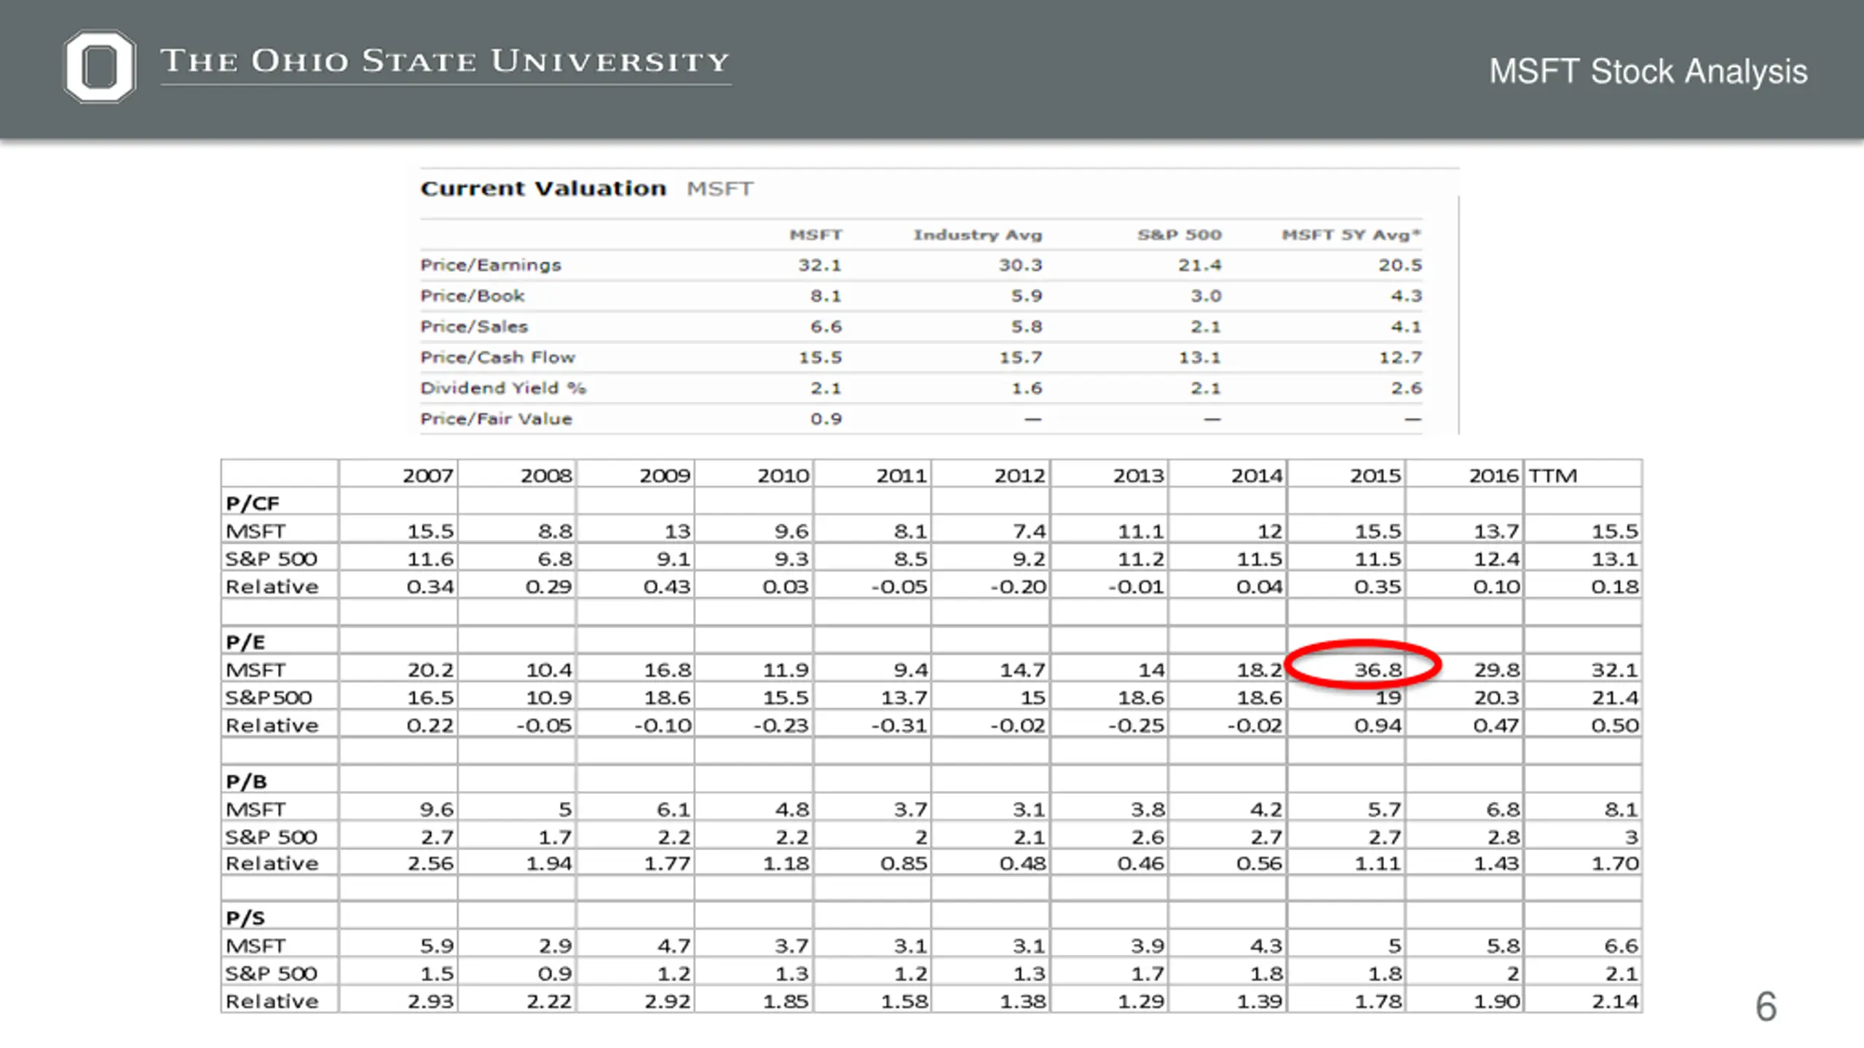Viewport: 1864px width, 1048px height.
Task: Click P/S MSFT 2016 value 5.8
Action: tap(1503, 946)
